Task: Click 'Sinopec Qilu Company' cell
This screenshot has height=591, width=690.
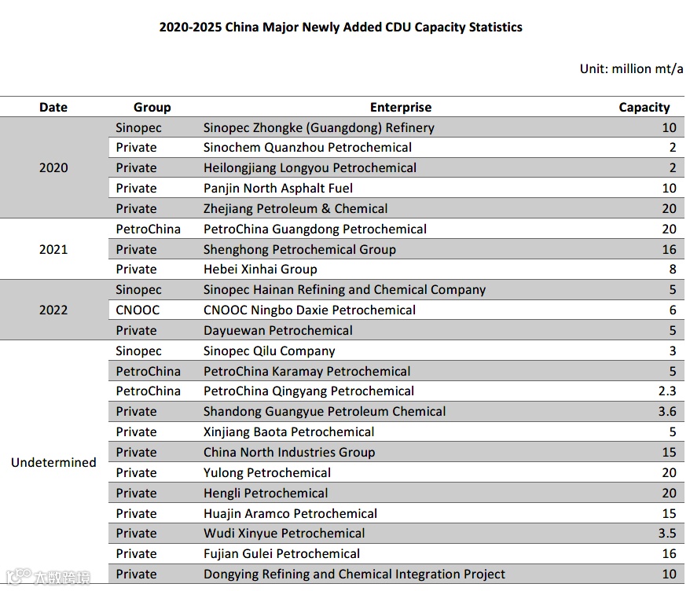Action: coord(269,351)
